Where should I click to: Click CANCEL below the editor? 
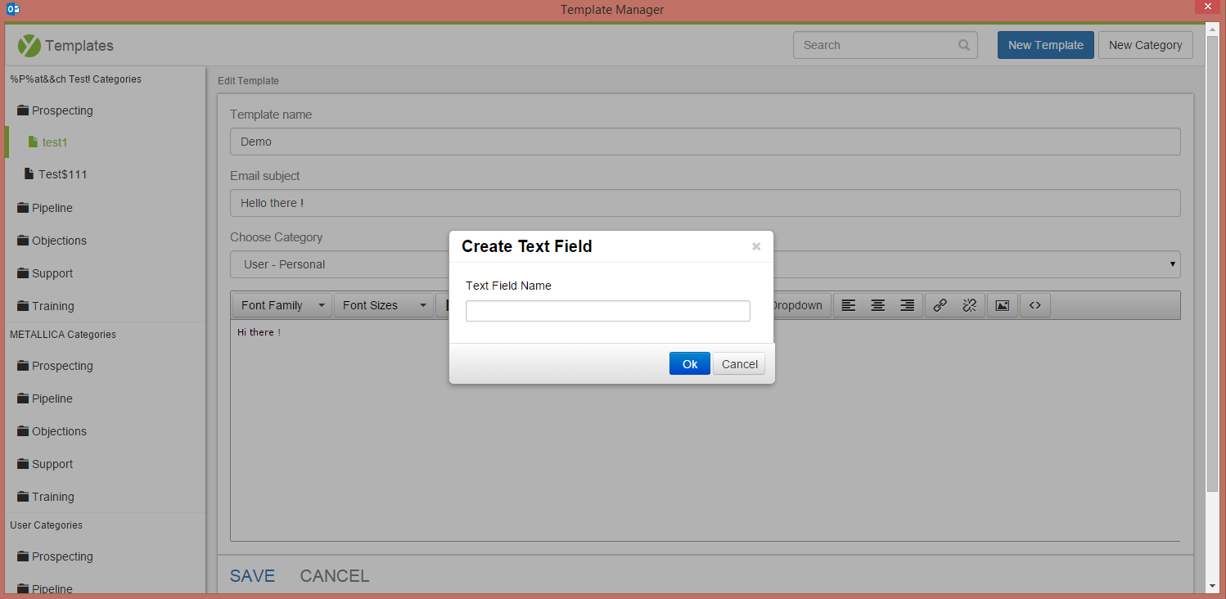pyautogui.click(x=335, y=576)
